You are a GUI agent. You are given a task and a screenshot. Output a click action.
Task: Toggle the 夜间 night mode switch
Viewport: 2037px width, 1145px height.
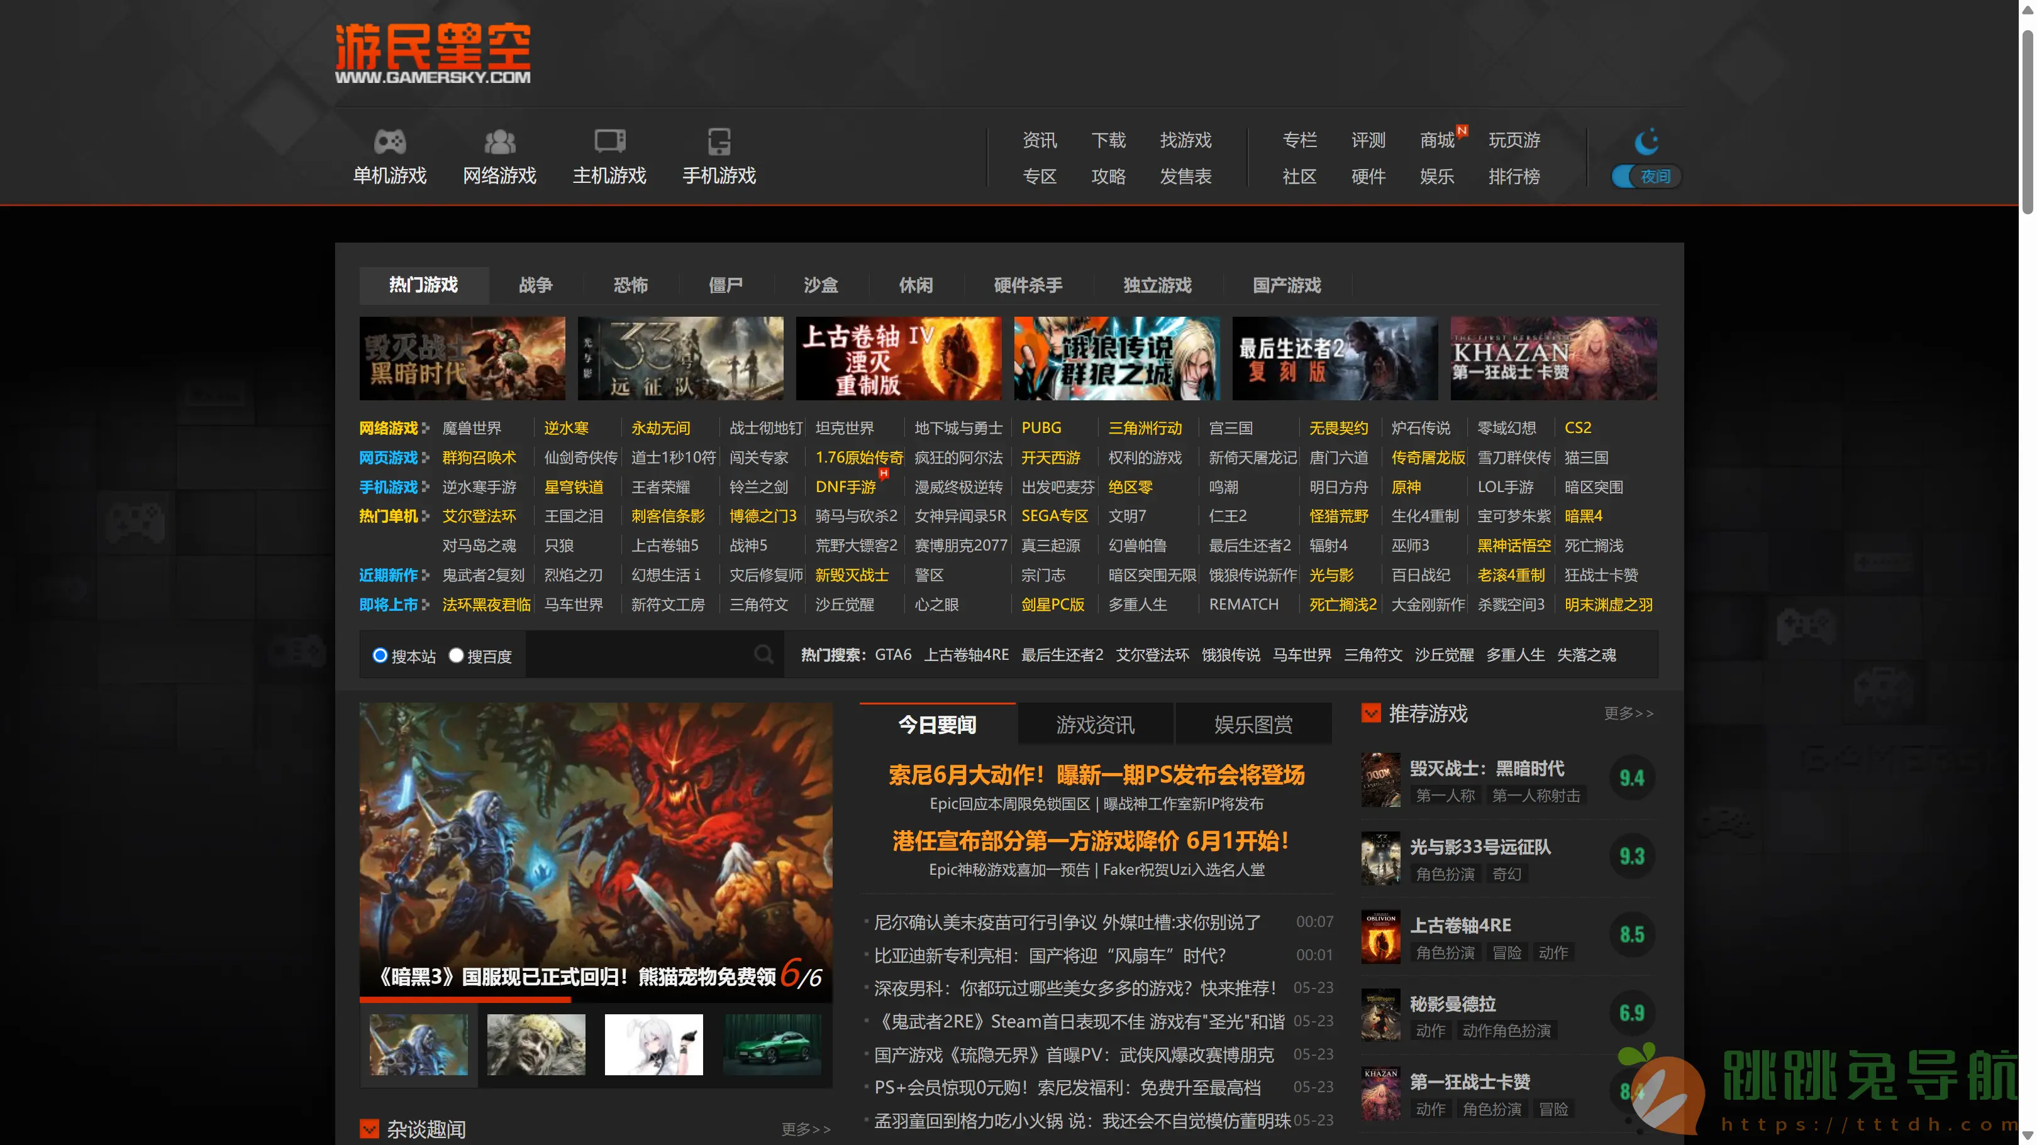coord(1646,176)
